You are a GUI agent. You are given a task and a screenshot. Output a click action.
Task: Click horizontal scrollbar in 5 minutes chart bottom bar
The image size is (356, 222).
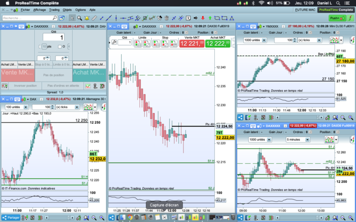pyautogui.click(x=299, y=218)
